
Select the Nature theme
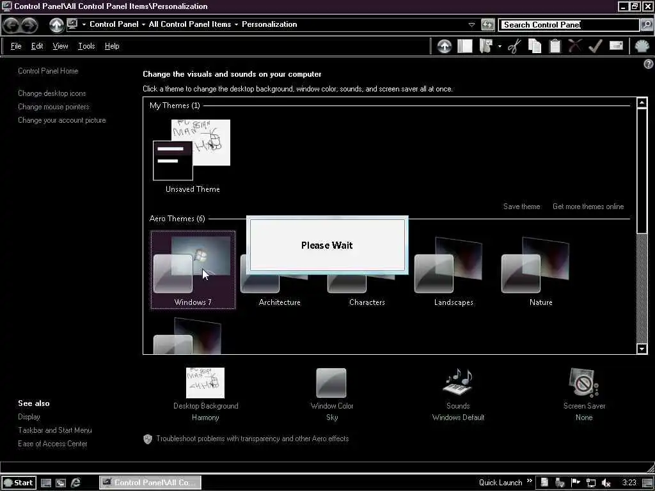(x=541, y=271)
